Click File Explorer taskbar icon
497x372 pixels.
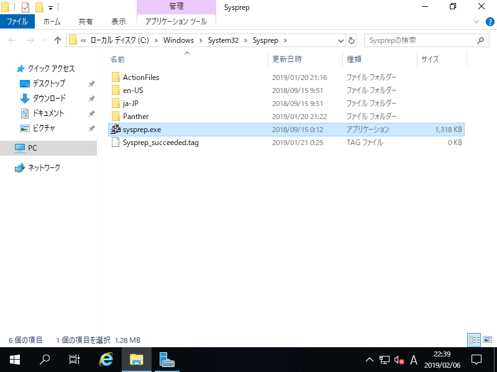click(137, 360)
